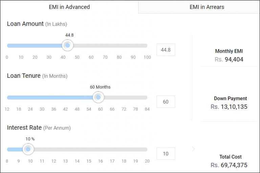This screenshot has width=260, height=173.
Task: Open the EMI in Arrears tab
Action: (x=207, y=7)
